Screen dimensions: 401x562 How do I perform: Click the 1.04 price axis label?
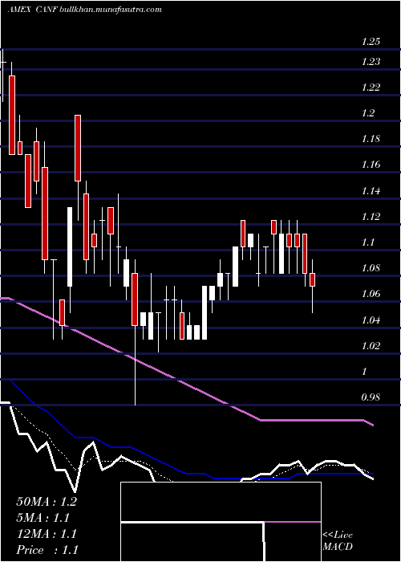(371, 320)
